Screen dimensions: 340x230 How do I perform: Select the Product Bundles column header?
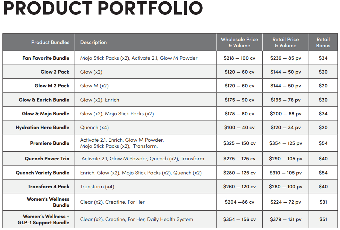tap(50, 42)
